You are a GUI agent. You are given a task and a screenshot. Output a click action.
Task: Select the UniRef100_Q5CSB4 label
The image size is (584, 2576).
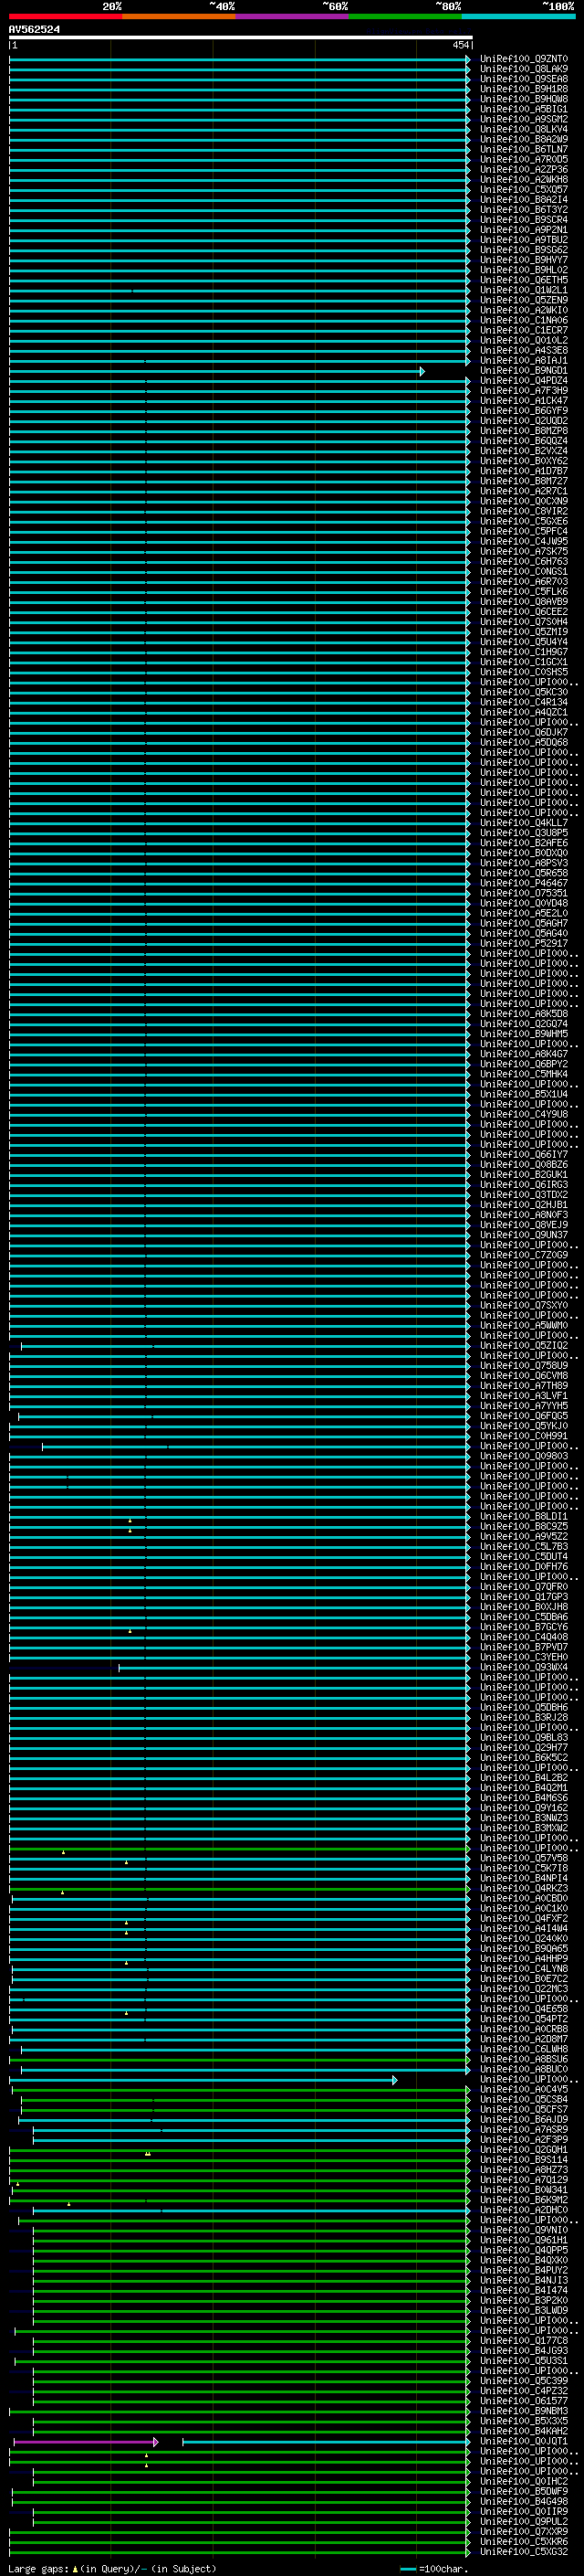point(524,2099)
